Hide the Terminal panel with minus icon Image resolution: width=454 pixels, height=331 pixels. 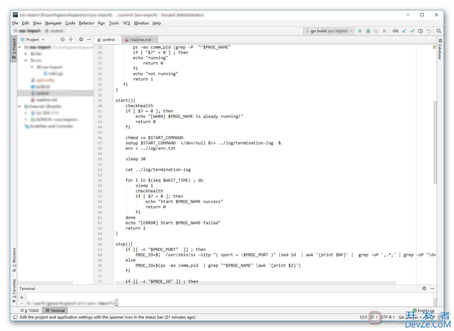[432, 288]
